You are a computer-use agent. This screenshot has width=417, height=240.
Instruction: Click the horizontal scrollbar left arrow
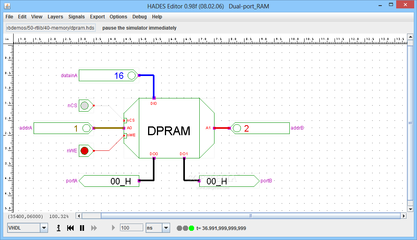79,216
